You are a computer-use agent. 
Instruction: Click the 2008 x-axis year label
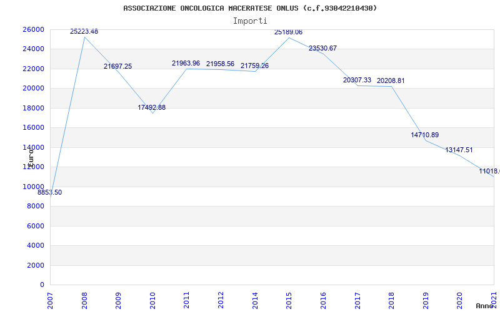tap(84, 300)
